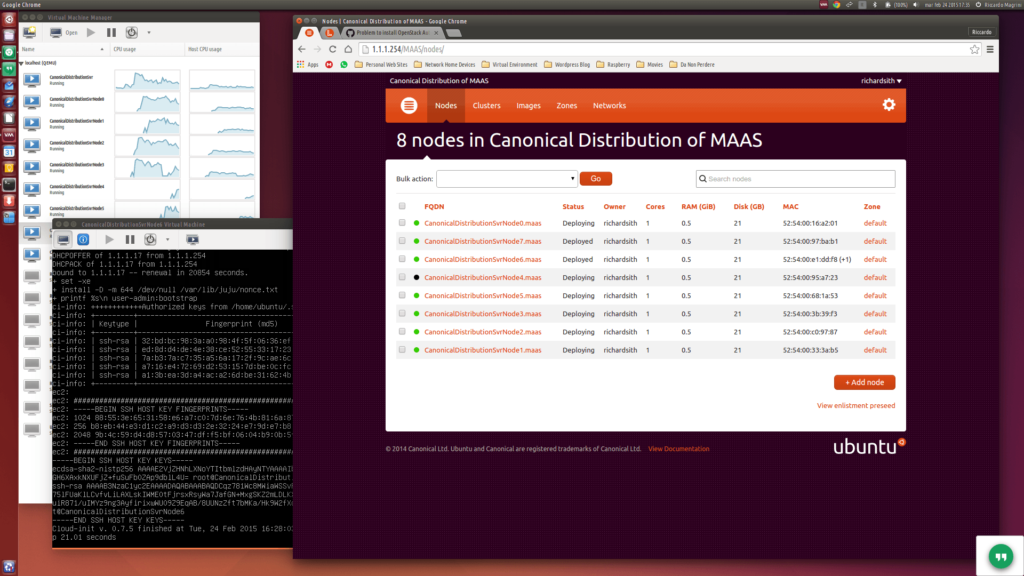Check CanonicalDistributionSvrNode7.maas row checkbox
This screenshot has height=576, width=1024.
point(402,241)
